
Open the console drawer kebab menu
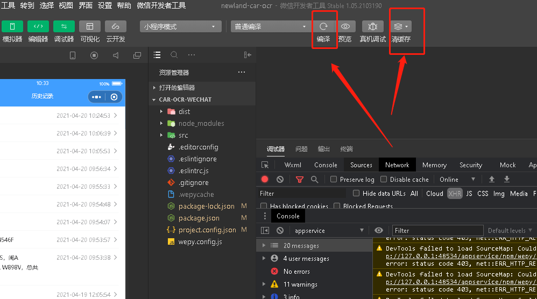point(265,216)
